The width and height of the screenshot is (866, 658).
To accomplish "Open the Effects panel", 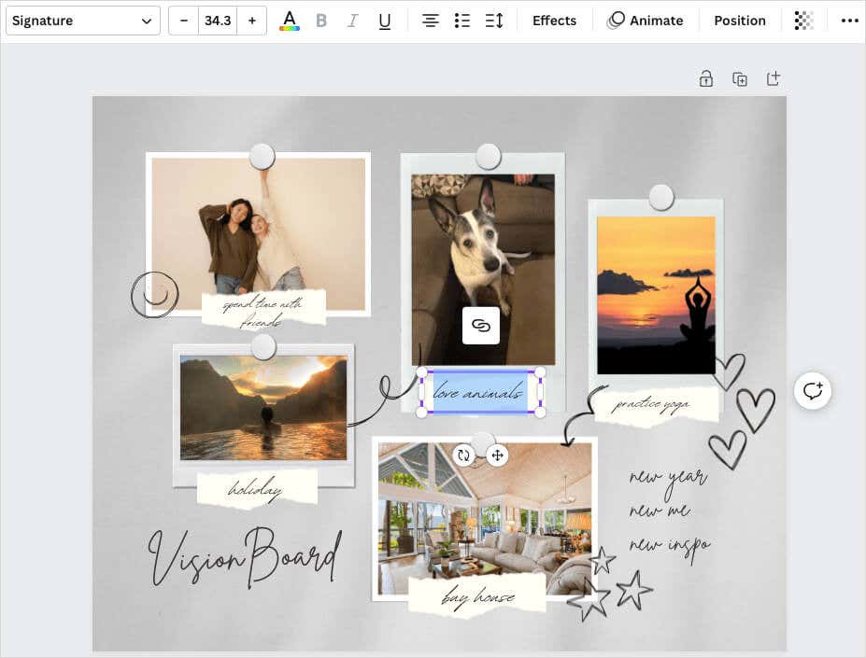I will (554, 21).
